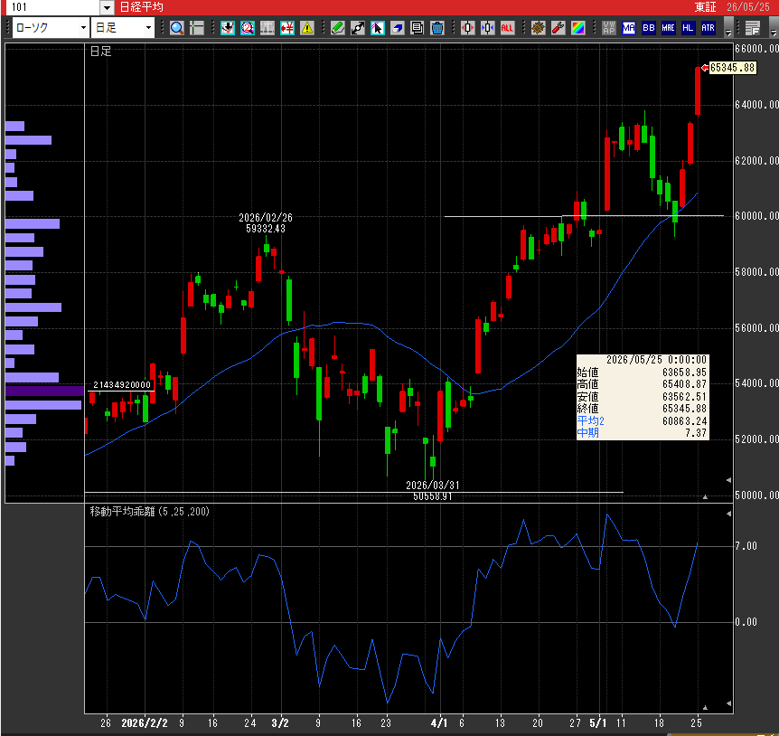Toggle the ATR indicator

[708, 28]
